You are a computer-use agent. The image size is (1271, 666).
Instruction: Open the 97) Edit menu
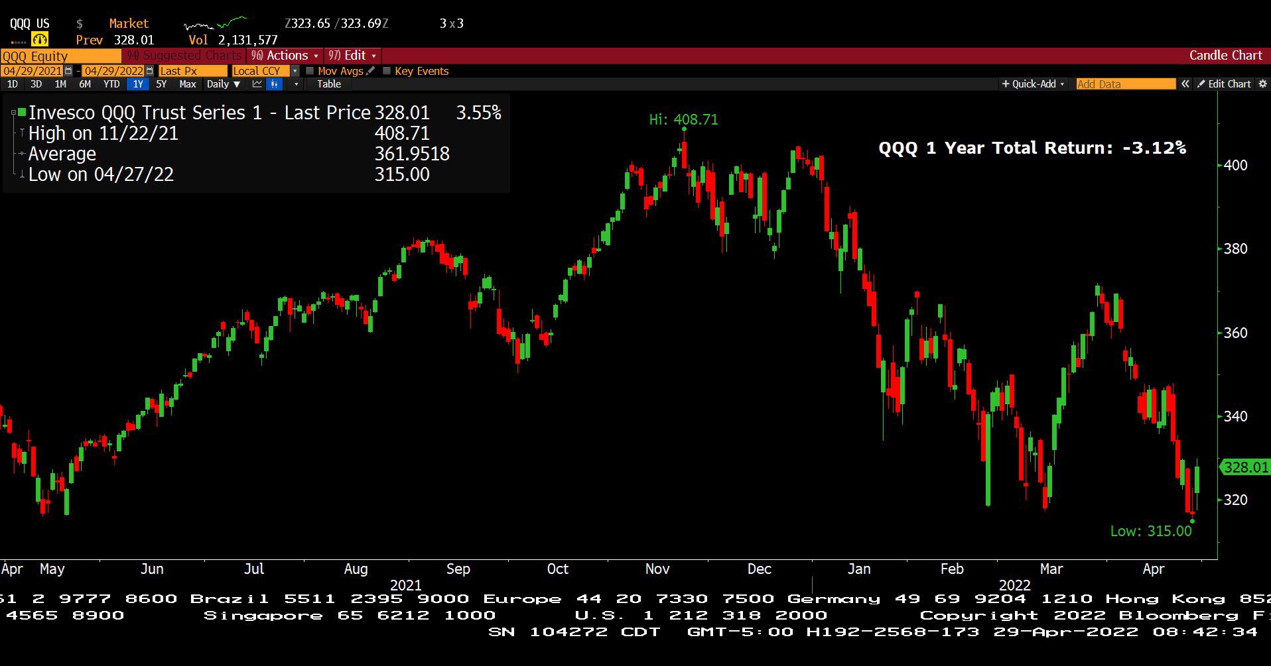[x=352, y=56]
